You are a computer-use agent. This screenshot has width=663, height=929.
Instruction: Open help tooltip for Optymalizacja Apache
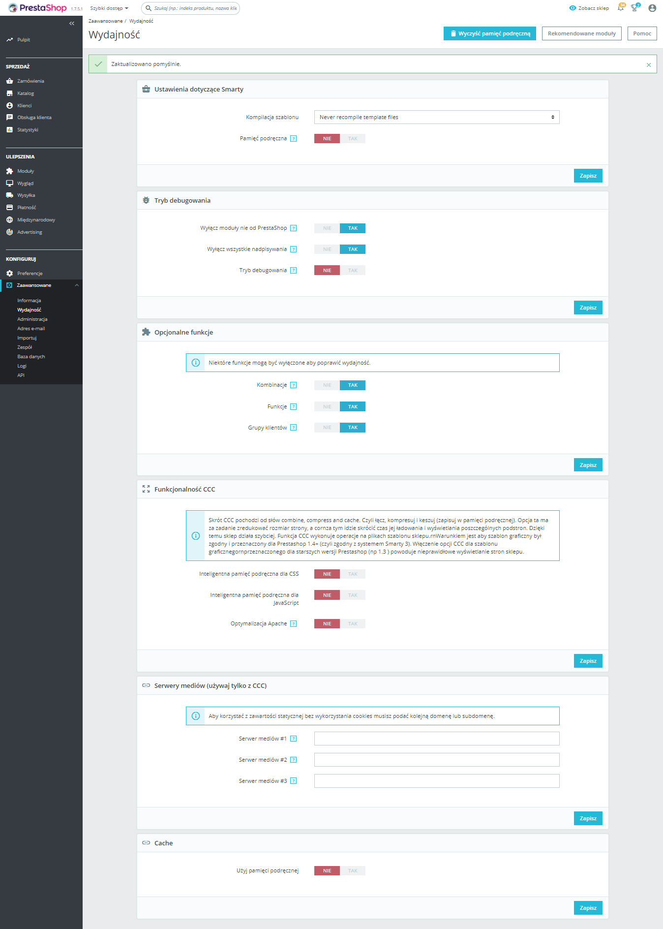[294, 624]
